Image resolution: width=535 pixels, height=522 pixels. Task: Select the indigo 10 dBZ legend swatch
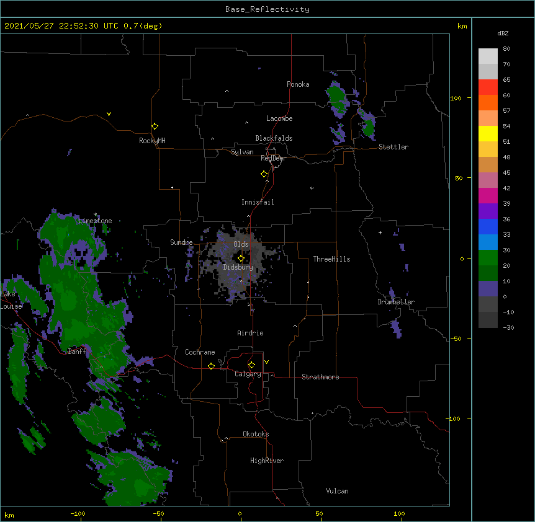488,289
